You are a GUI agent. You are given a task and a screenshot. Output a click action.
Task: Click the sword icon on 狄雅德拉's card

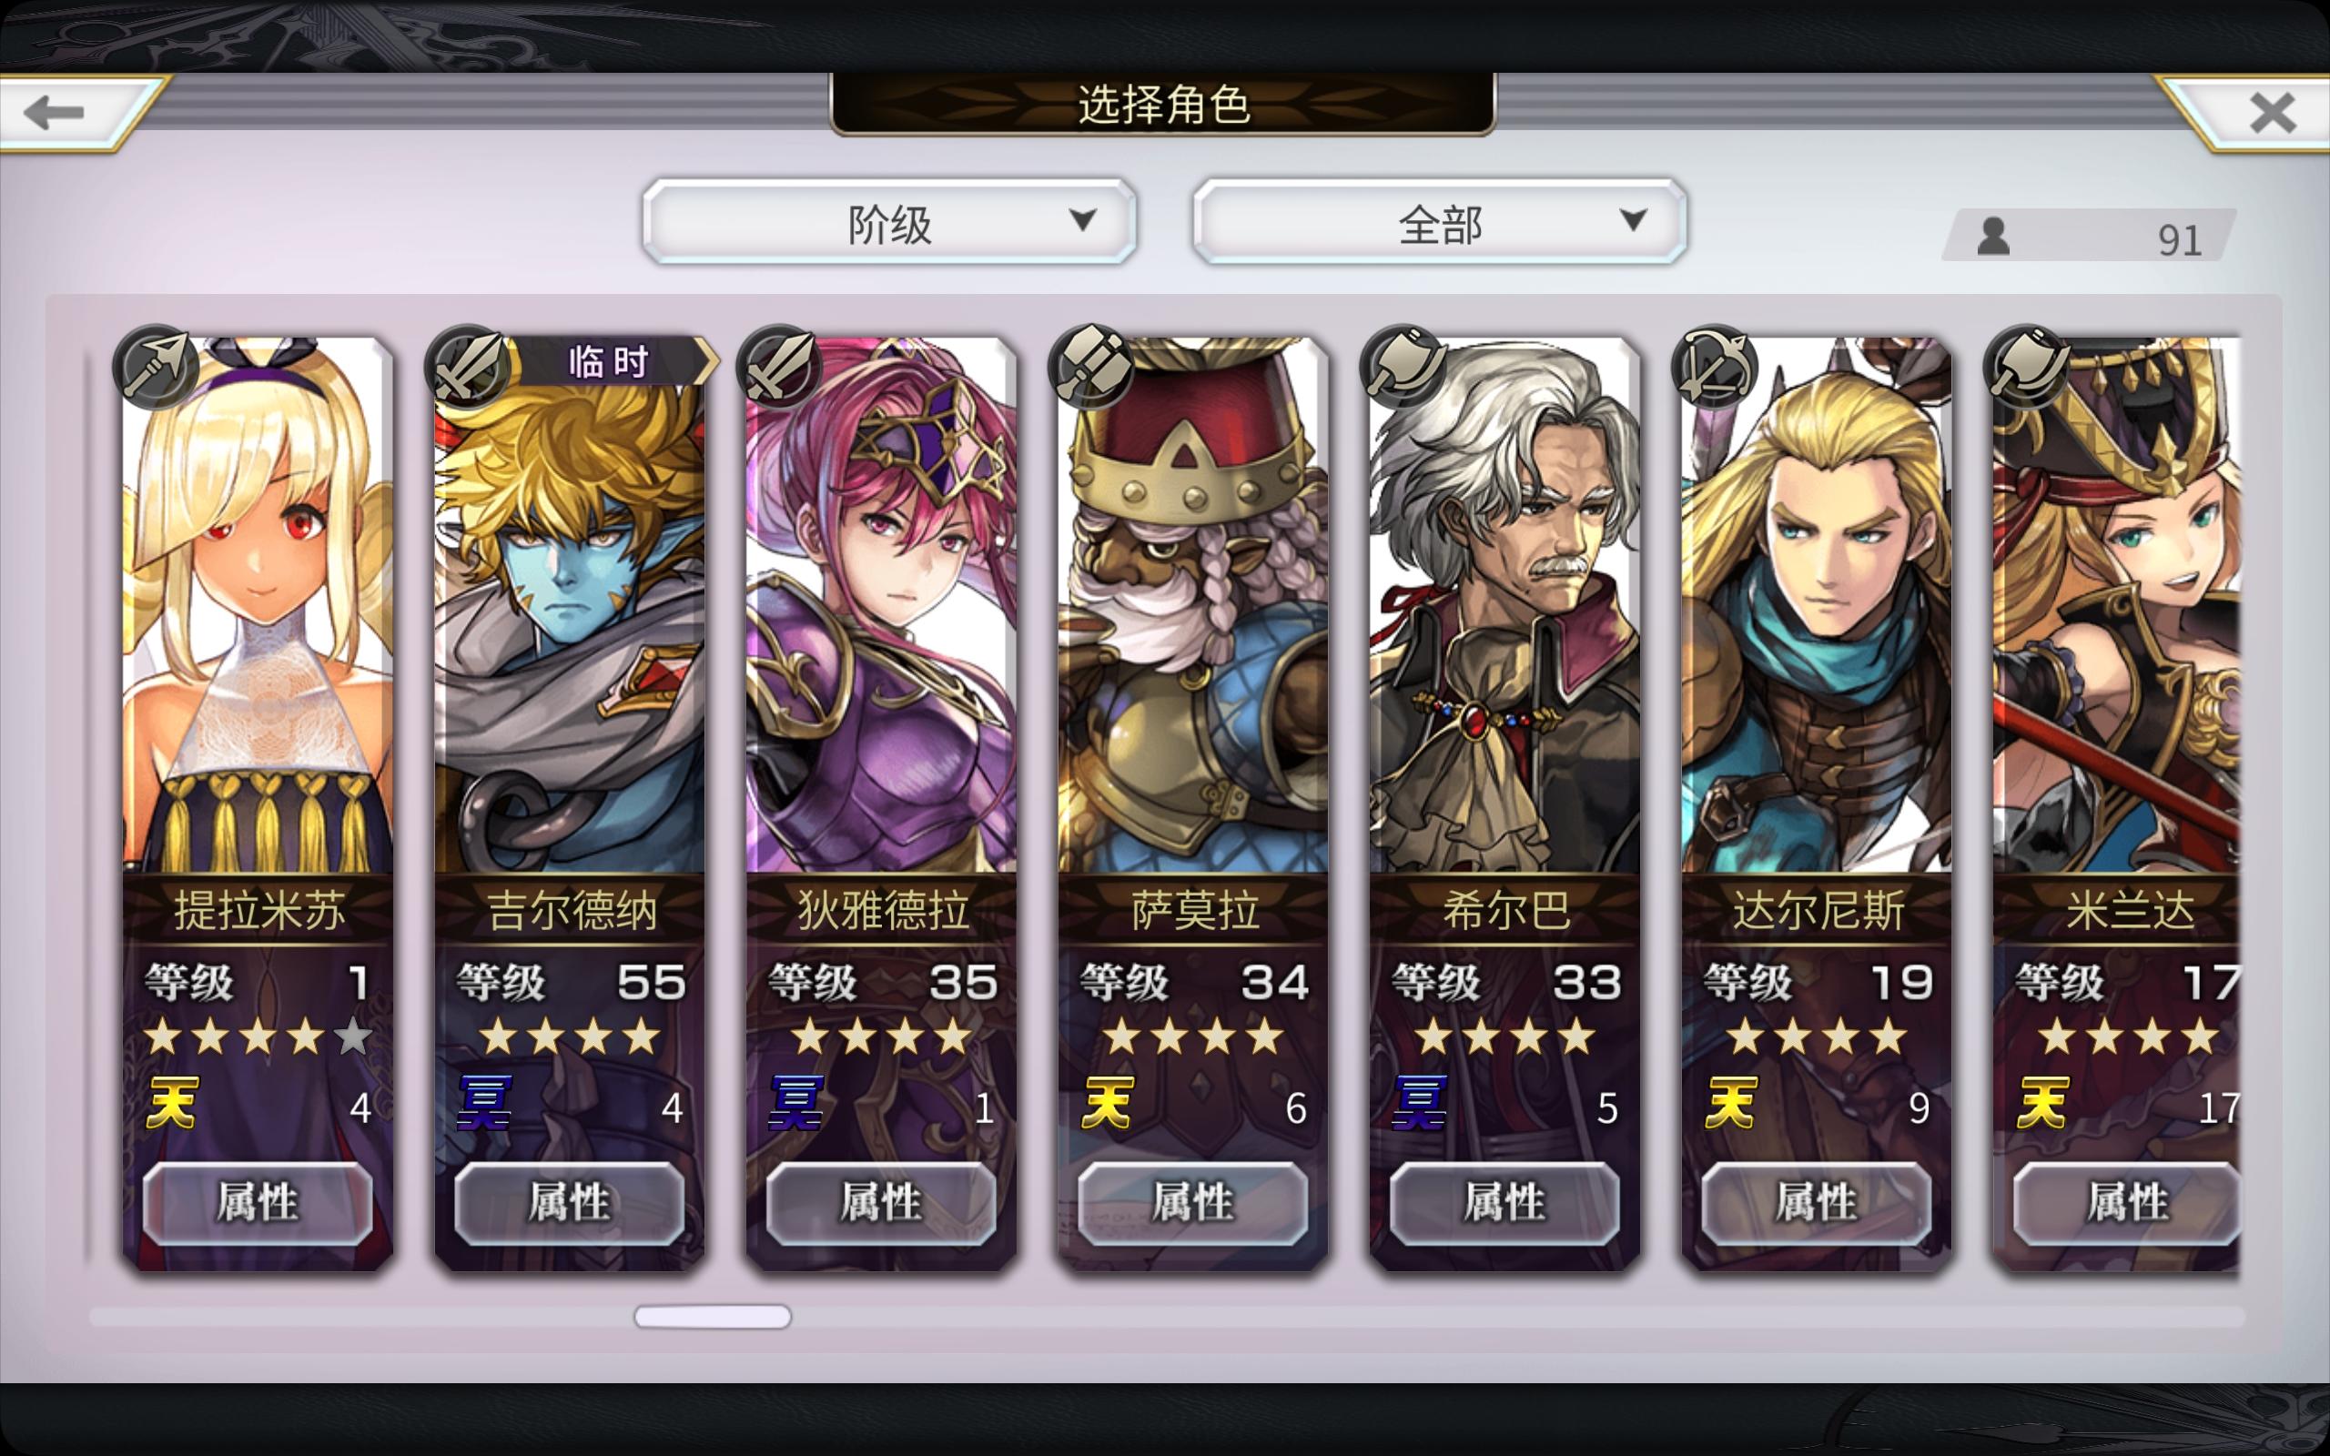tap(779, 367)
